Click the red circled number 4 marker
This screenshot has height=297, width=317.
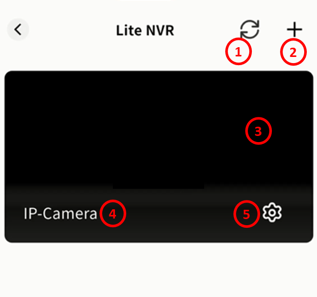(x=113, y=213)
